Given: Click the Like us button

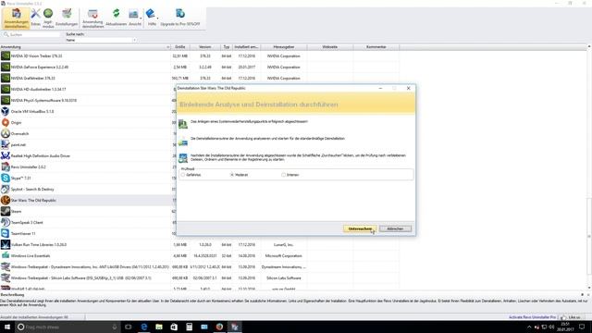Looking at the screenshot, I should [572, 317].
